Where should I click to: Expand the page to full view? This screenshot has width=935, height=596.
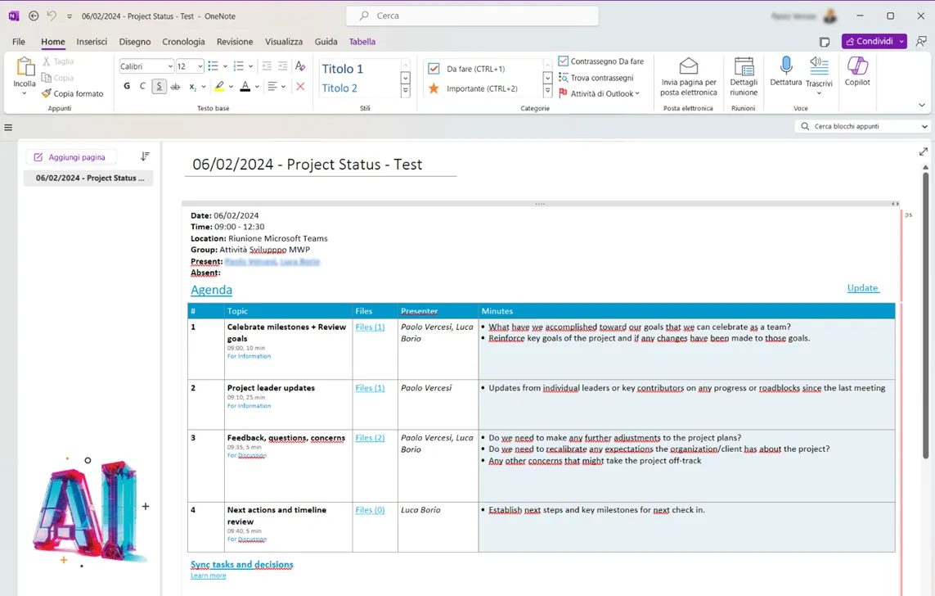[x=923, y=152]
